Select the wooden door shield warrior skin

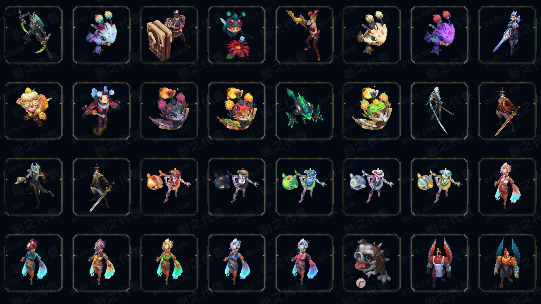pyautogui.click(x=169, y=35)
